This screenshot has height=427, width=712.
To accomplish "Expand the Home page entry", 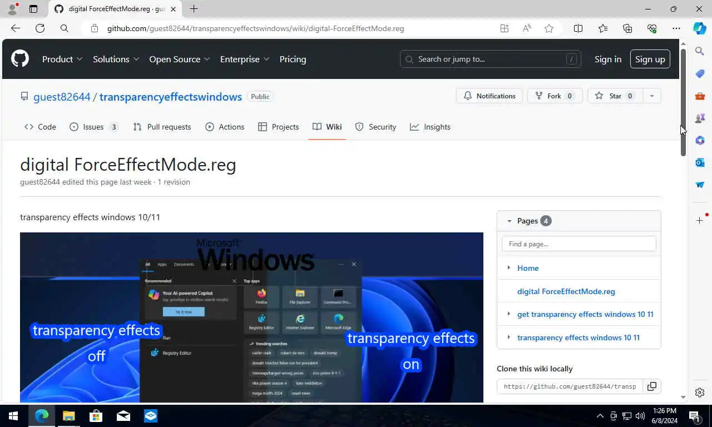I will tap(508, 268).
